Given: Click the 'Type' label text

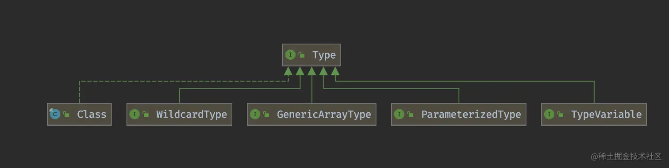Looking at the screenshot, I should point(324,55).
